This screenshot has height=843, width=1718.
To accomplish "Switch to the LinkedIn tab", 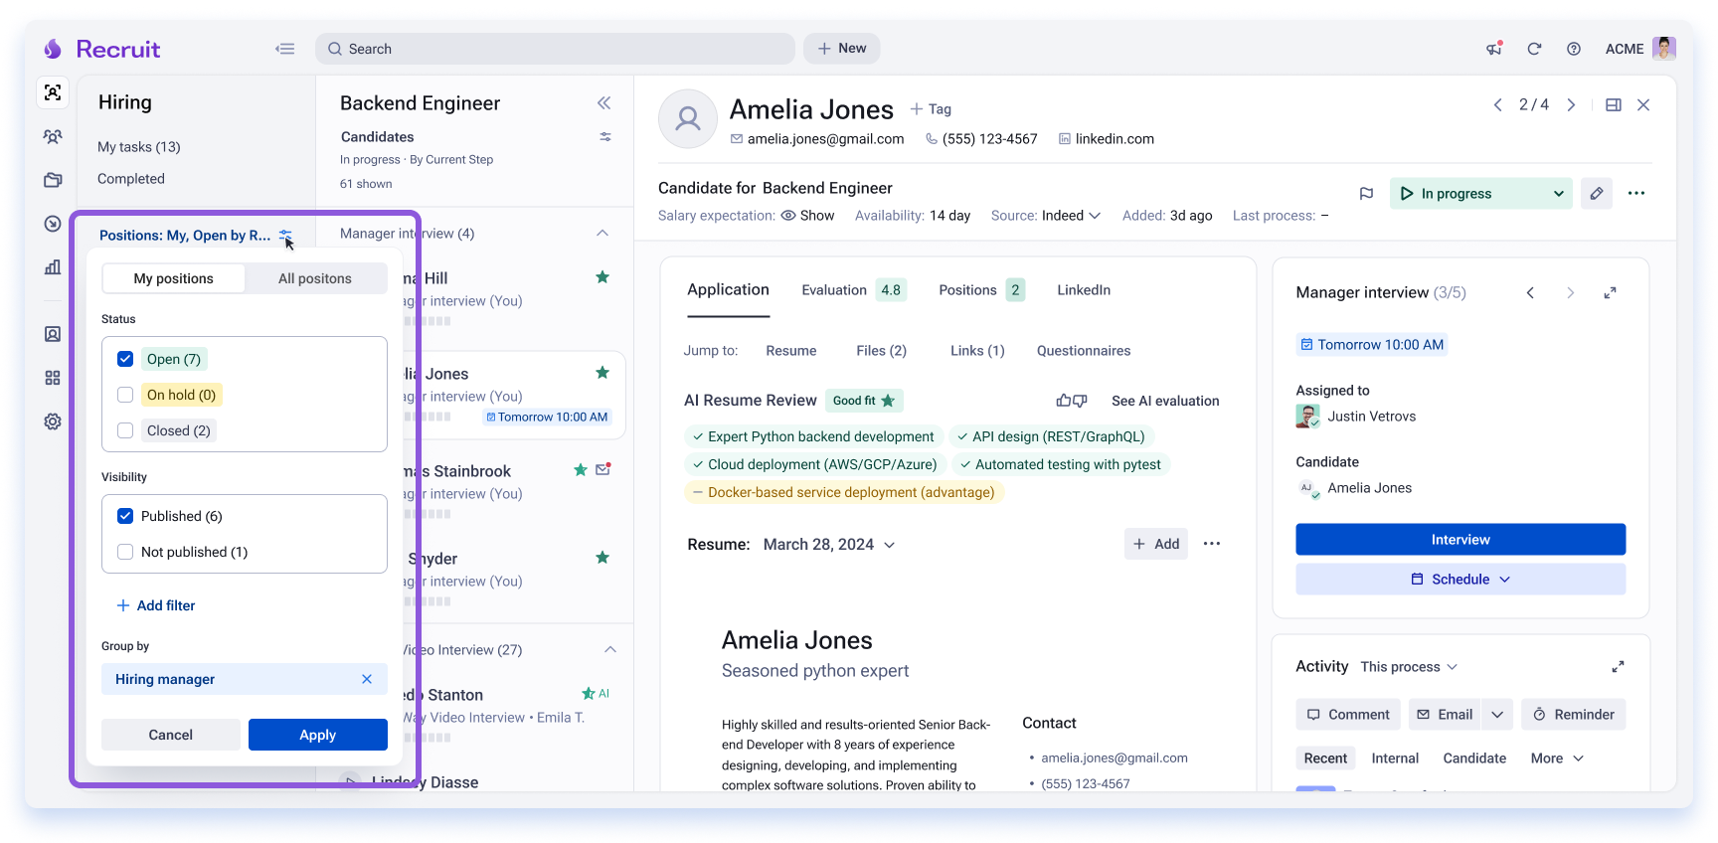I will point(1084,290).
